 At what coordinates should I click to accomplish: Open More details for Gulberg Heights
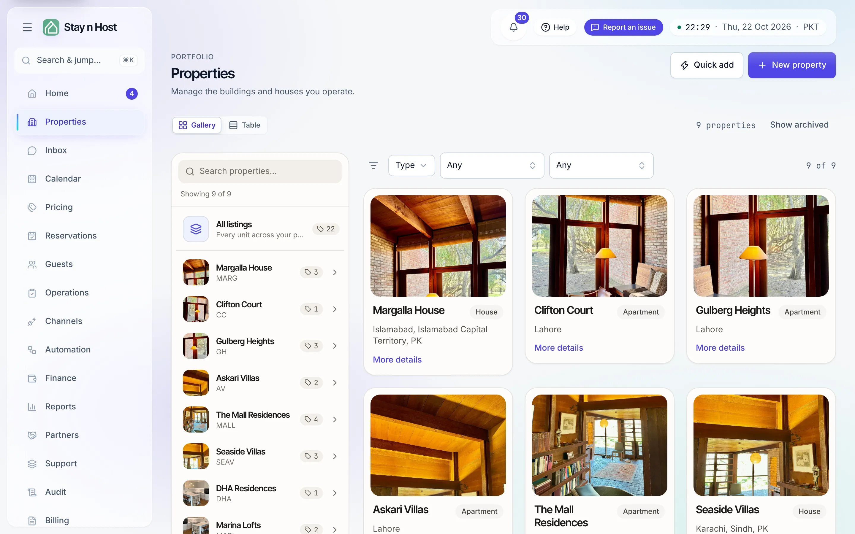tap(720, 347)
